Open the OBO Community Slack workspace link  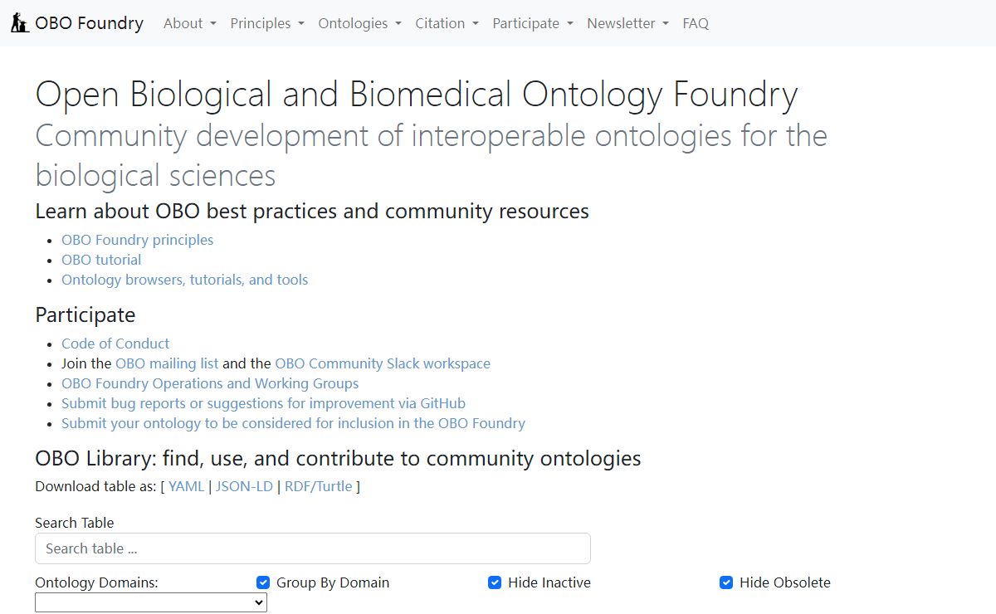(x=383, y=363)
